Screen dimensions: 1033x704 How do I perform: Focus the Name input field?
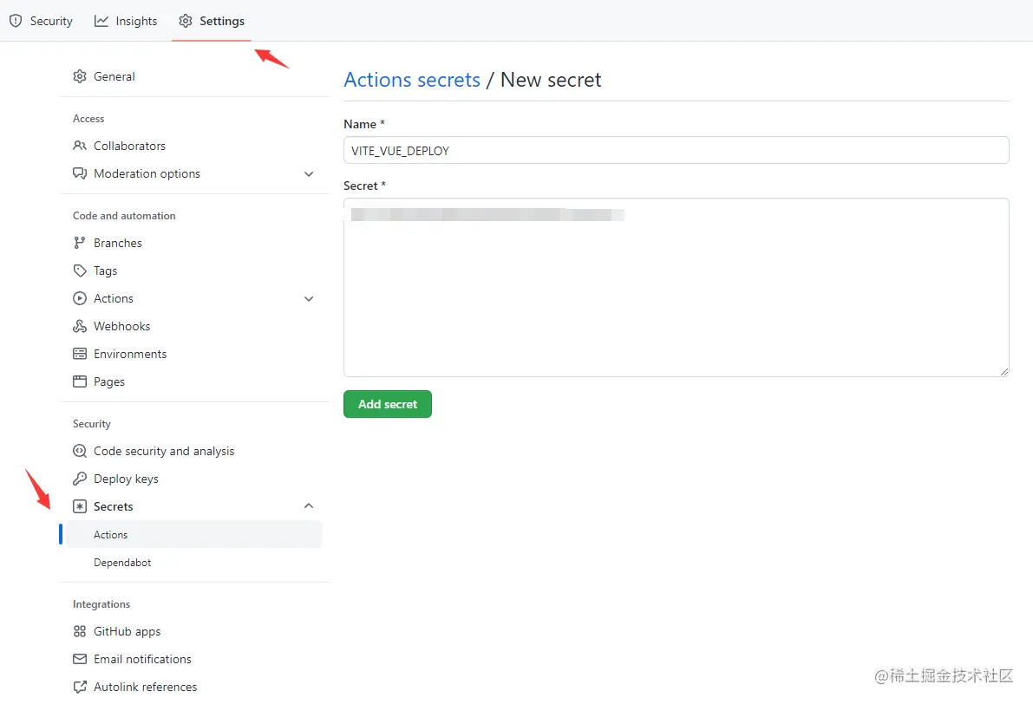[x=676, y=150]
